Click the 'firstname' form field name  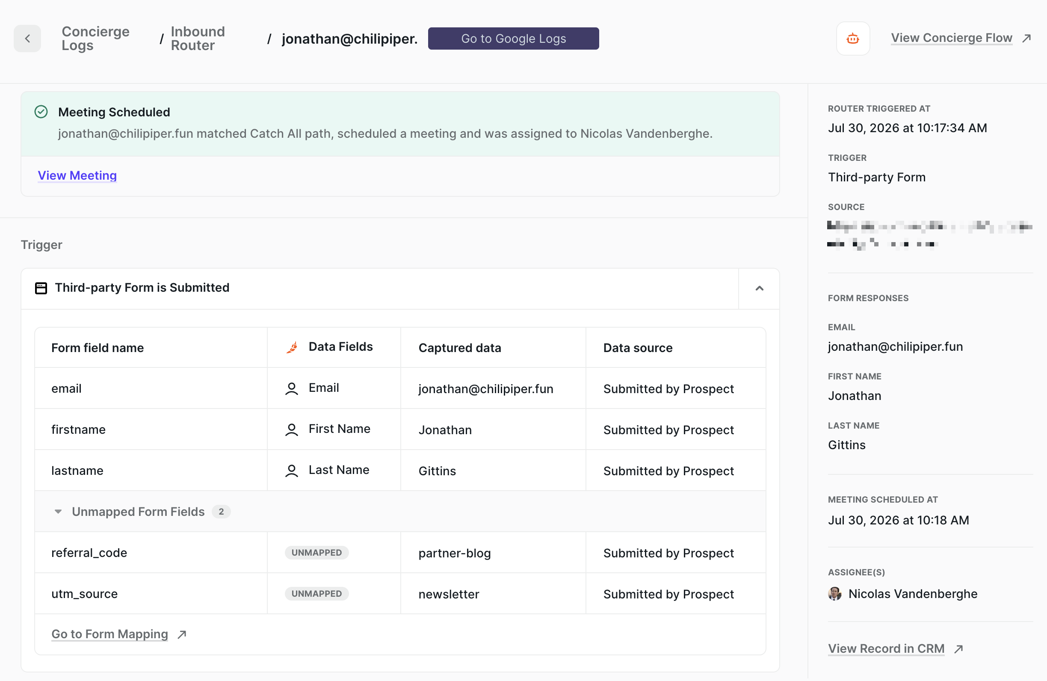[78, 429]
